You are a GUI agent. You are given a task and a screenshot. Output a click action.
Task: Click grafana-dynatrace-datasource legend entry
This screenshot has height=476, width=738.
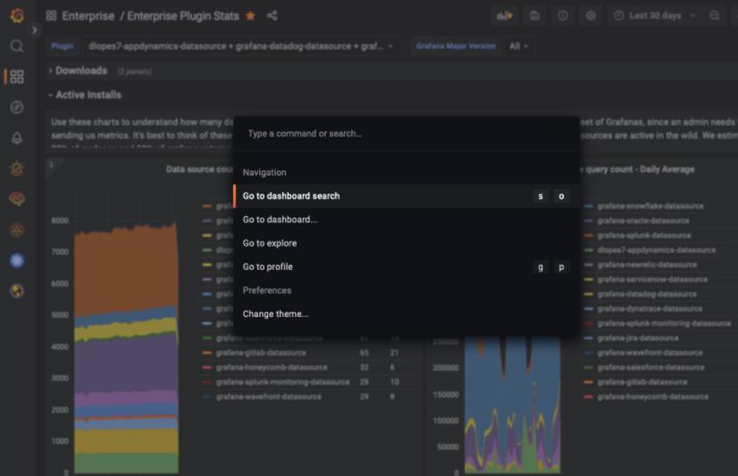[650, 309]
